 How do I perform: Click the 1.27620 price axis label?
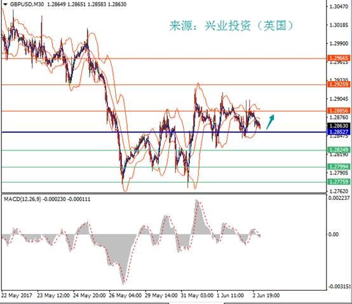click(339, 191)
